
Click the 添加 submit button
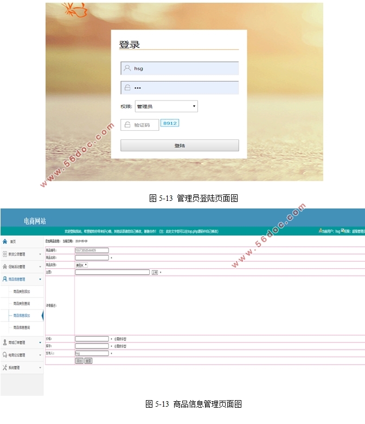79,360
